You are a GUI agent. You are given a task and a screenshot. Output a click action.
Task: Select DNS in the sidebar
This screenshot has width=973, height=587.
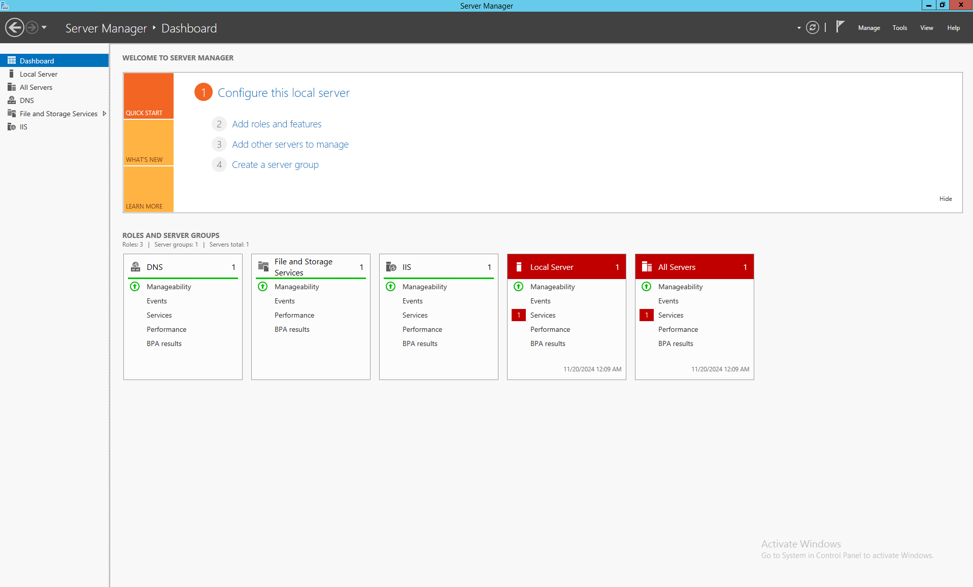click(x=54, y=100)
